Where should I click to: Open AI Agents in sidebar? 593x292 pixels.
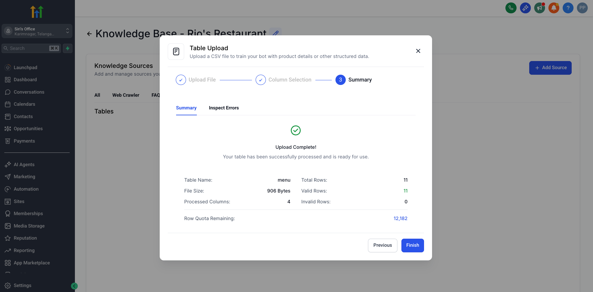pos(24,165)
